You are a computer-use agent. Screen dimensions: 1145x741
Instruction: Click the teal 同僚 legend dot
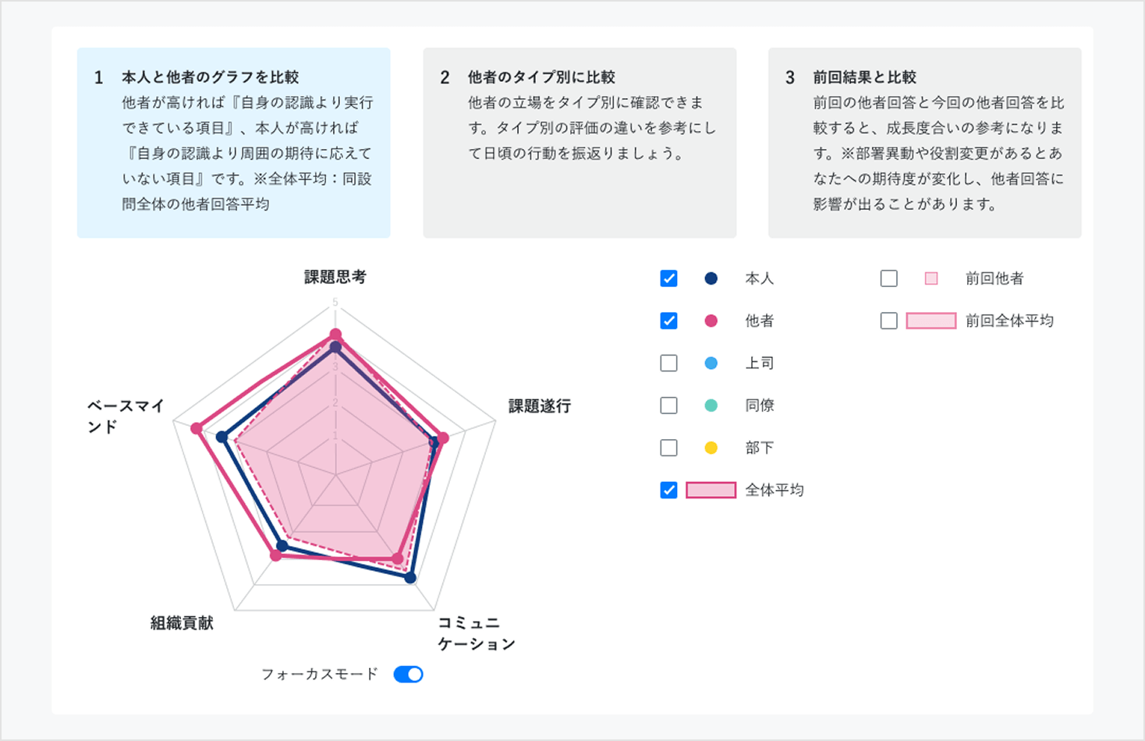point(711,406)
